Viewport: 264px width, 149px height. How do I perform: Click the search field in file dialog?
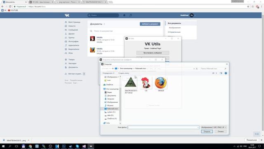pyautogui.click(x=213, y=69)
